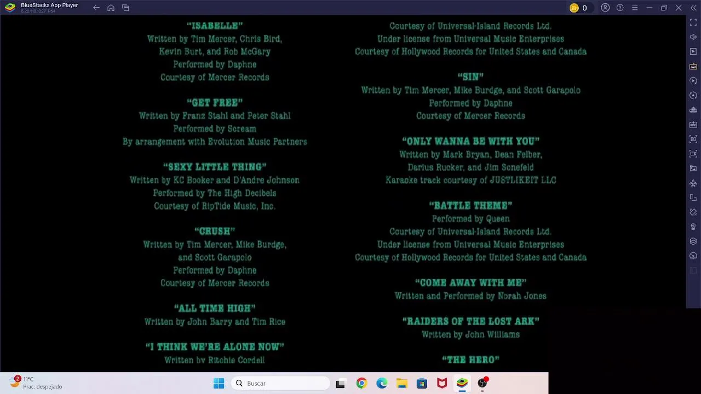Click "THE HERO" title at bottom
Viewport: 701px width, 394px height.
tap(470, 360)
